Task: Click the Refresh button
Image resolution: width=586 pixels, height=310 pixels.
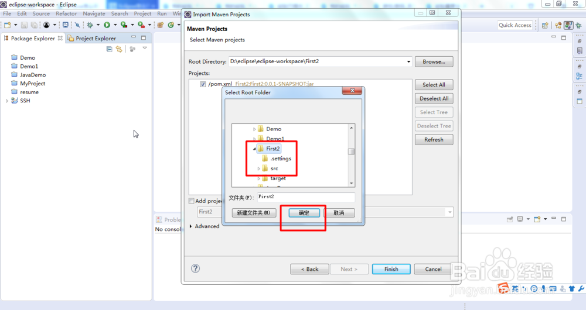Action: click(x=434, y=140)
